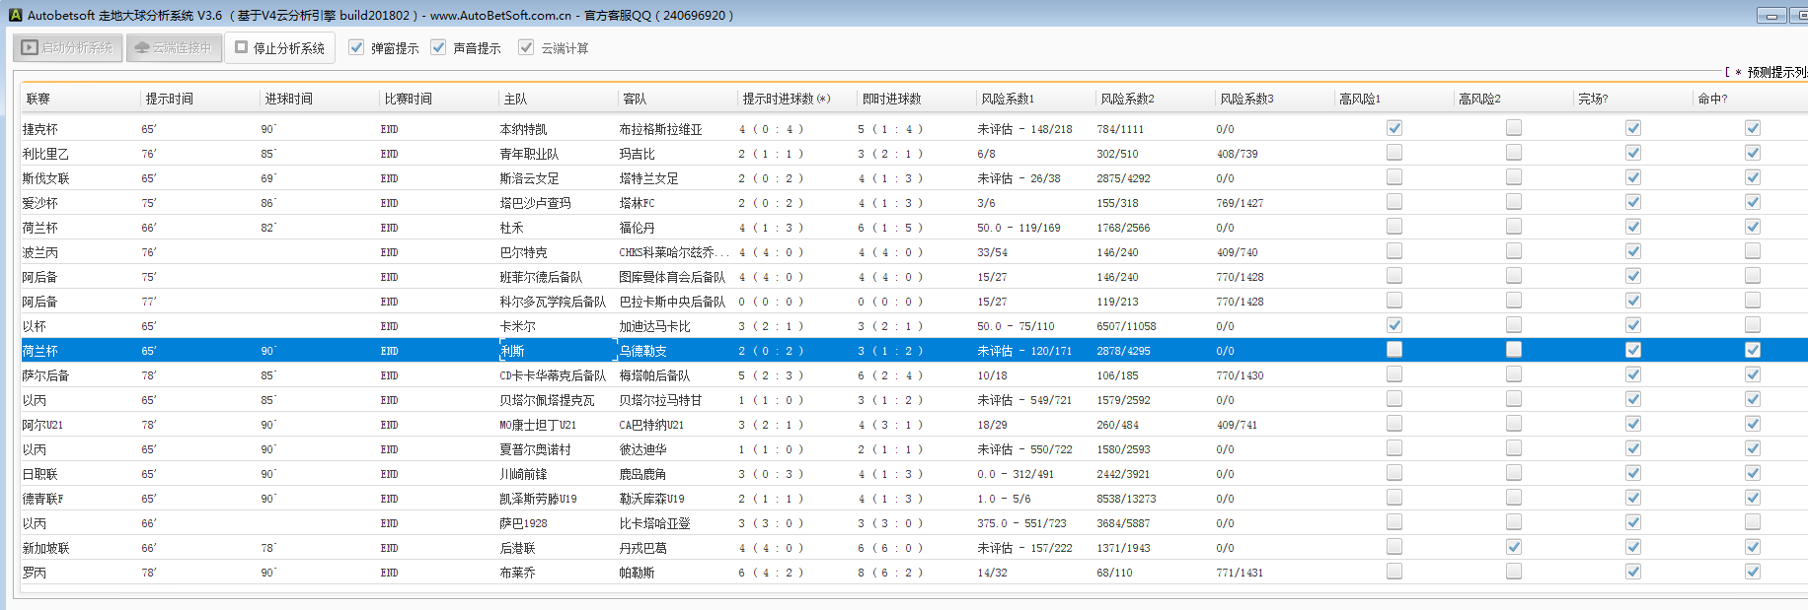Viewport: 1808px width, 610px height.
Task: Click the play icon on 启动分析系统
Action: pos(30,47)
